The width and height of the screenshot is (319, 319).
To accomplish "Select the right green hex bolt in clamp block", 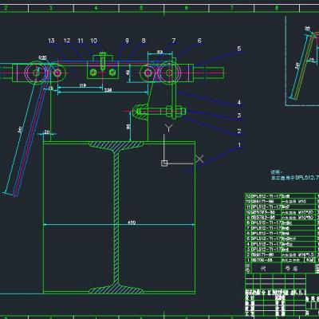I will [112, 72].
